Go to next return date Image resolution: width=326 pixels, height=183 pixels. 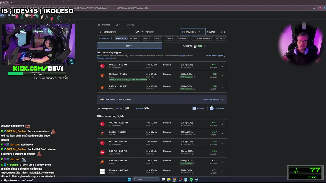[x=224, y=32]
